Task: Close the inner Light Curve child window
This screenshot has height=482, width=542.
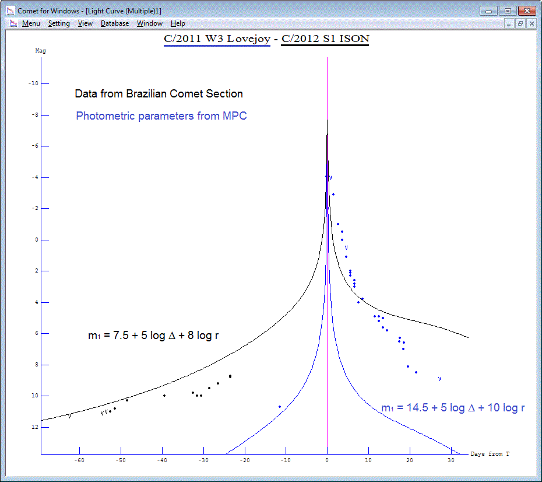Action: 531,23
